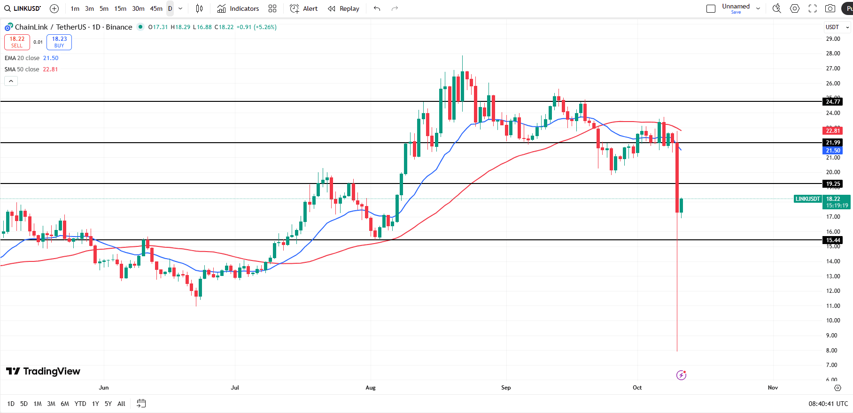
Task: Open chart settings hexagon icon
Action: [x=795, y=8]
